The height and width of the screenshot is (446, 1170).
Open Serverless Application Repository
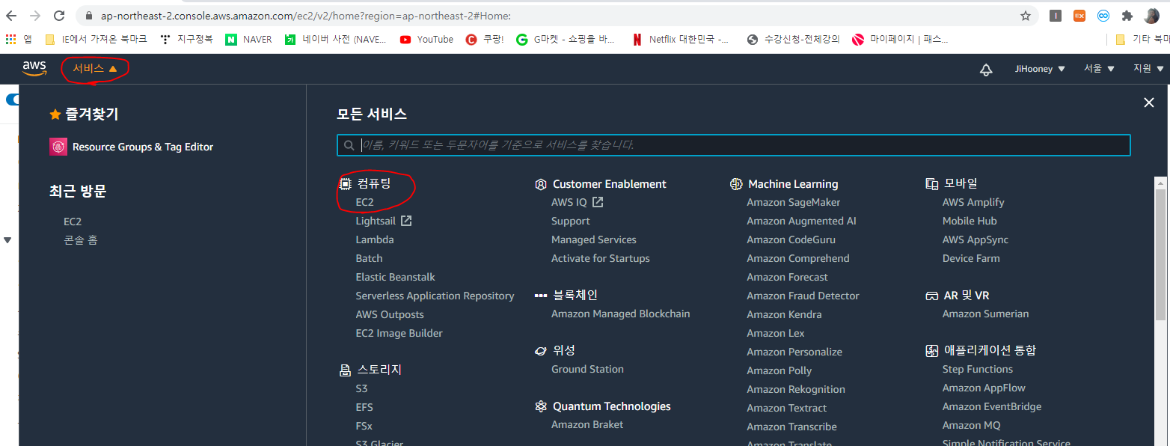coord(435,296)
